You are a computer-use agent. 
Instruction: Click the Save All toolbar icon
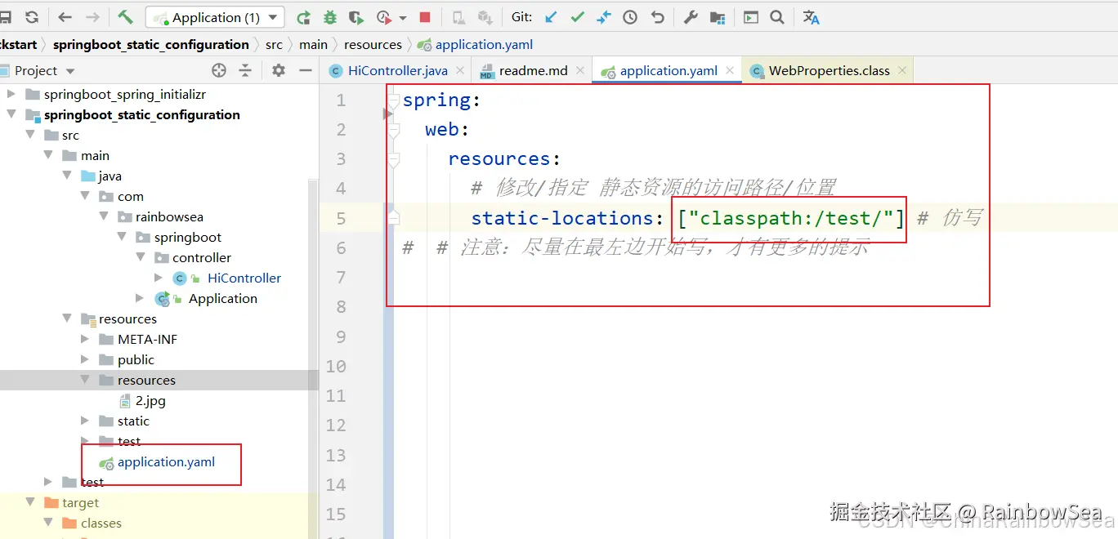5,17
